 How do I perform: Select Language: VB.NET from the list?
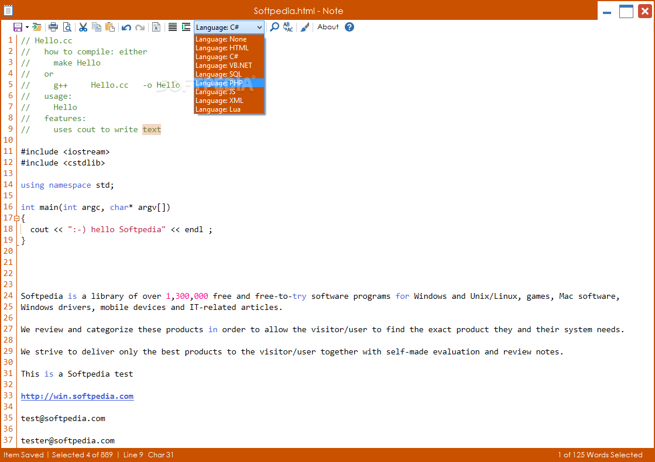tap(229, 65)
